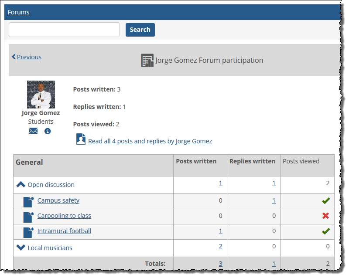Click the topic icon next to Carpooling to class

click(x=27, y=216)
